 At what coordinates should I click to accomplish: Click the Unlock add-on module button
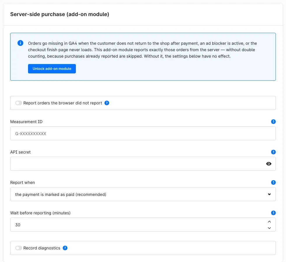pos(52,69)
